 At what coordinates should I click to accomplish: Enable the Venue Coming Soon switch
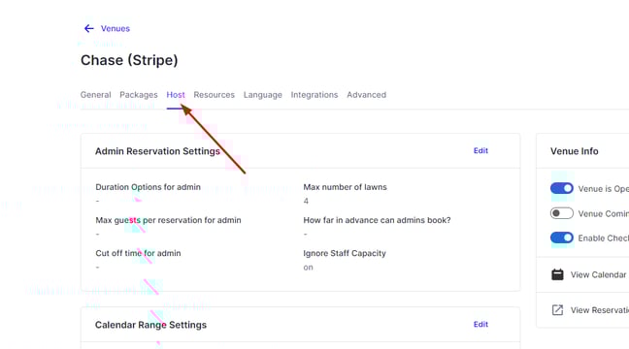click(x=562, y=213)
